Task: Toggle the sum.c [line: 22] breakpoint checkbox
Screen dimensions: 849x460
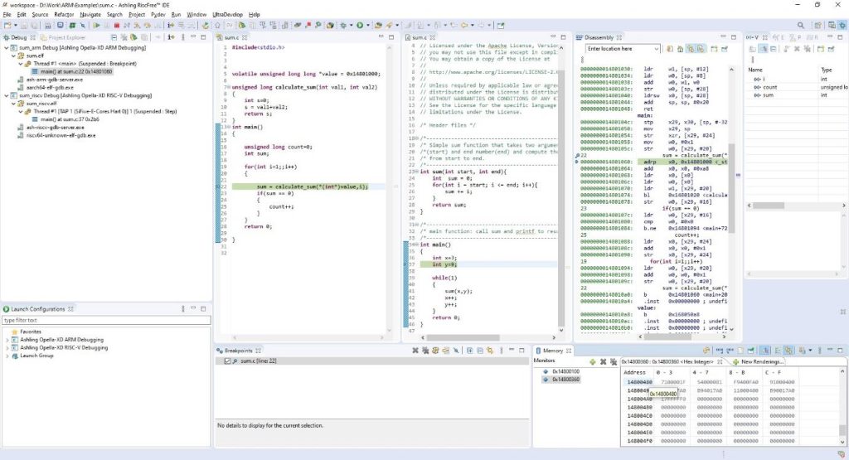Action: point(227,361)
